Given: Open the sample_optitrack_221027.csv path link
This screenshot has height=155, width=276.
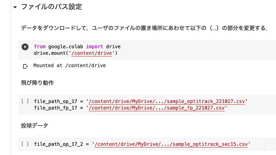Looking at the screenshot, I should 167,101.
